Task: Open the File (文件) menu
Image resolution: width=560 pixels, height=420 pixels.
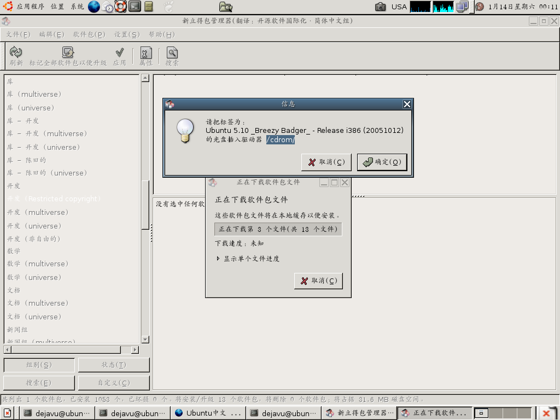Action: tap(18, 34)
